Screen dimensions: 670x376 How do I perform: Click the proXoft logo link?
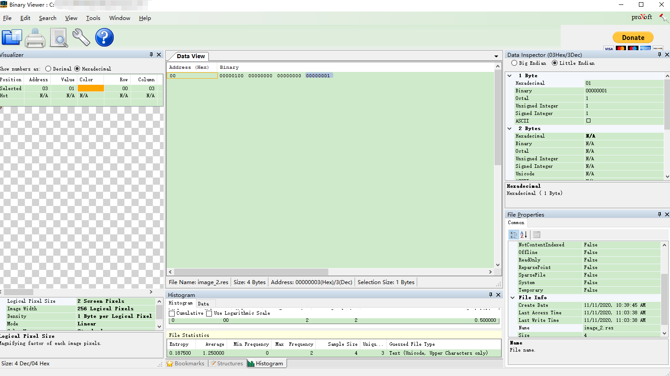tap(642, 17)
